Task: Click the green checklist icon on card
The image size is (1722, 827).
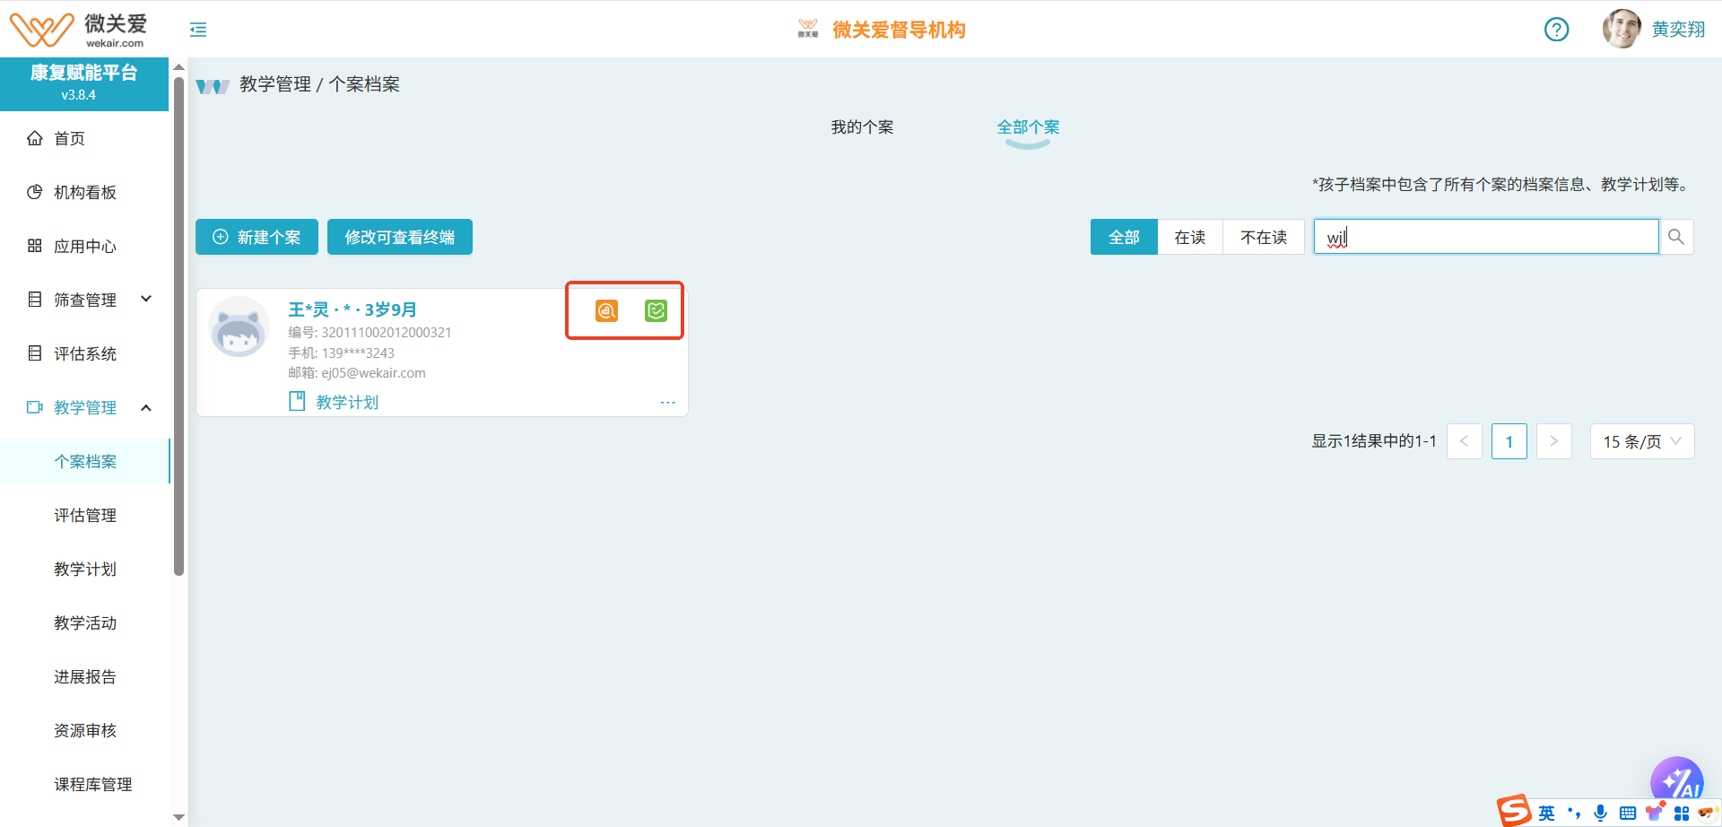Action: click(x=656, y=310)
